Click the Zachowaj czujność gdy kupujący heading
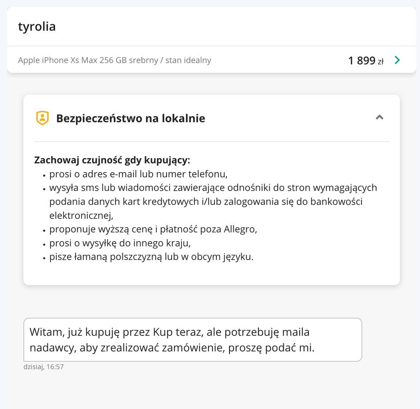The image size is (420, 409). pyautogui.click(x=112, y=160)
